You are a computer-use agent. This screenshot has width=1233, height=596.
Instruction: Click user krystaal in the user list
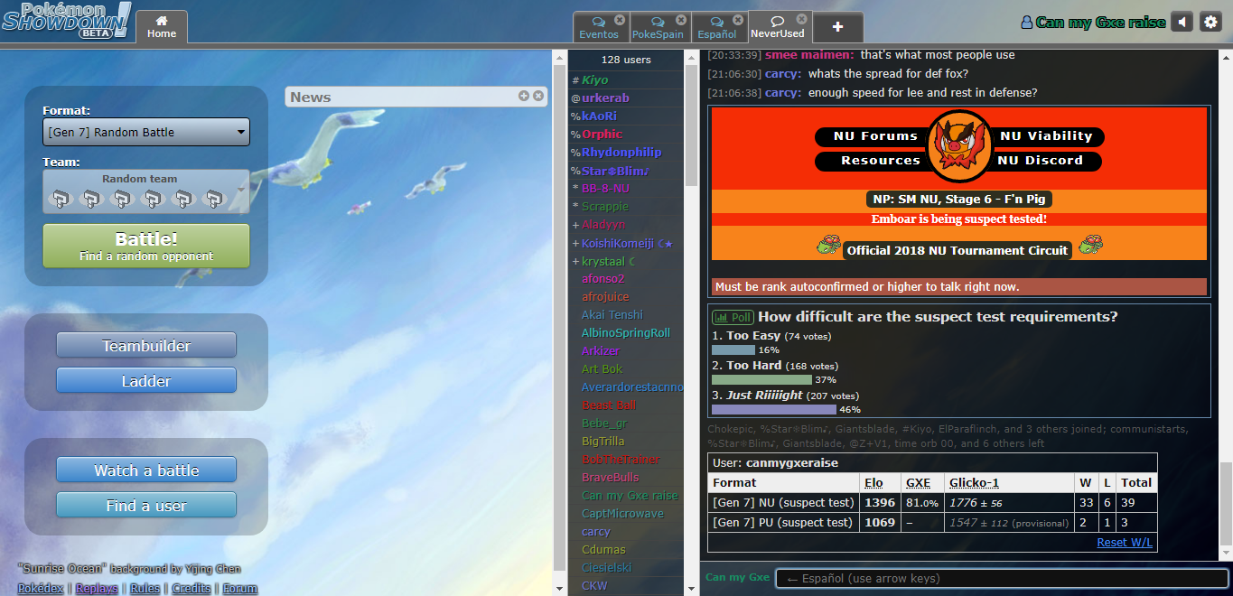609,261
